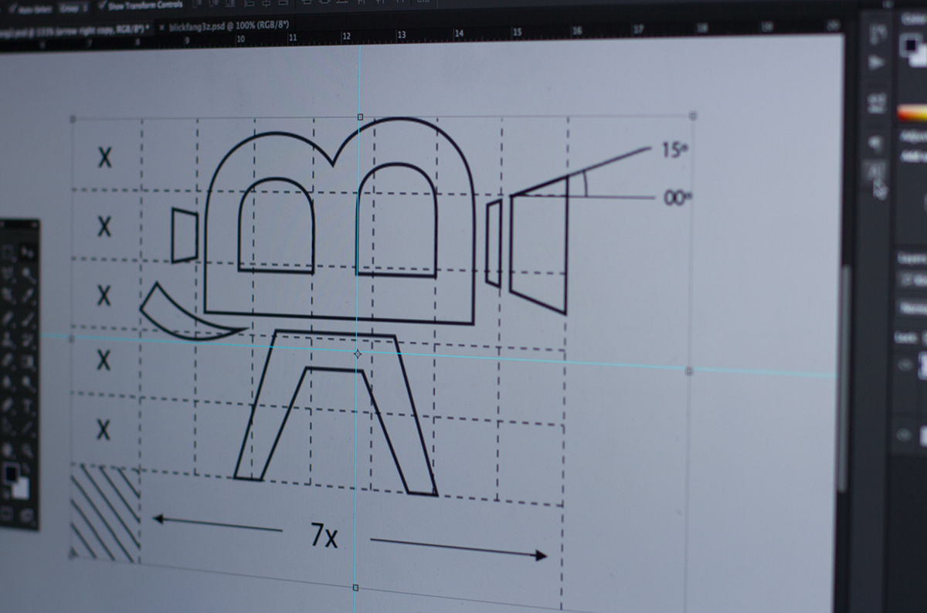Viewport: 927px width, 613px height.
Task: Toggle the Show Transform Controls checkbox
Action: click(x=104, y=5)
